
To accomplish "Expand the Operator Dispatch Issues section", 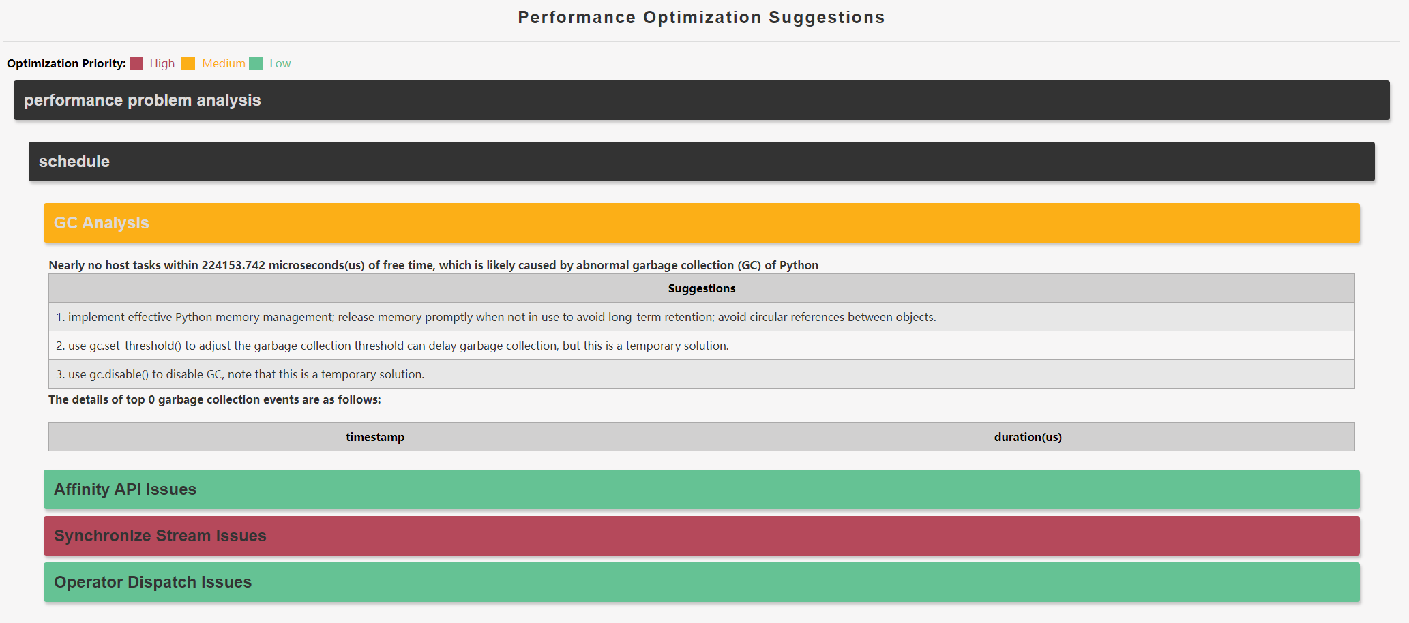I will coord(701,582).
